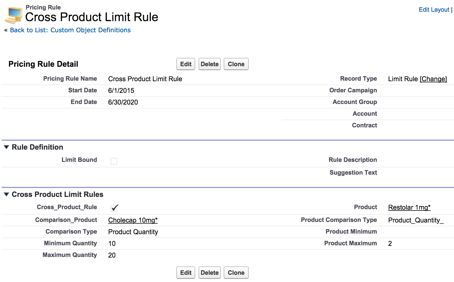Open the Edit Layout link
The height and width of the screenshot is (282, 454).
tap(434, 10)
